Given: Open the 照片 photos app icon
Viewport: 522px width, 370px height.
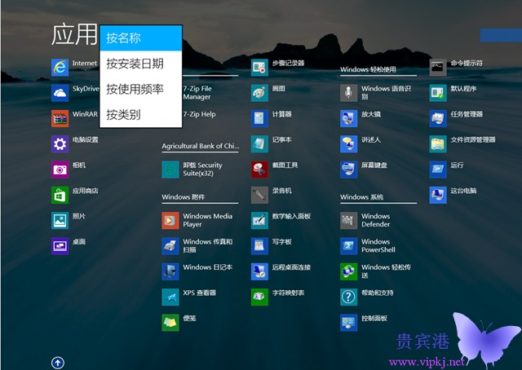Looking at the screenshot, I should pos(60,221).
